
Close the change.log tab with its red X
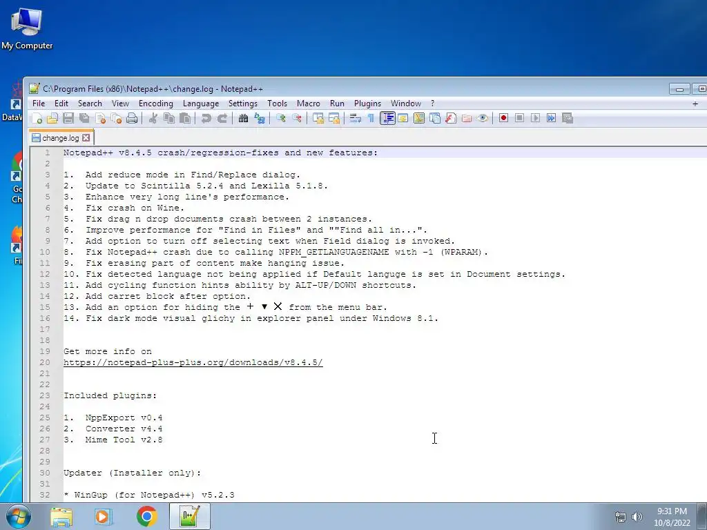pyautogui.click(x=86, y=138)
